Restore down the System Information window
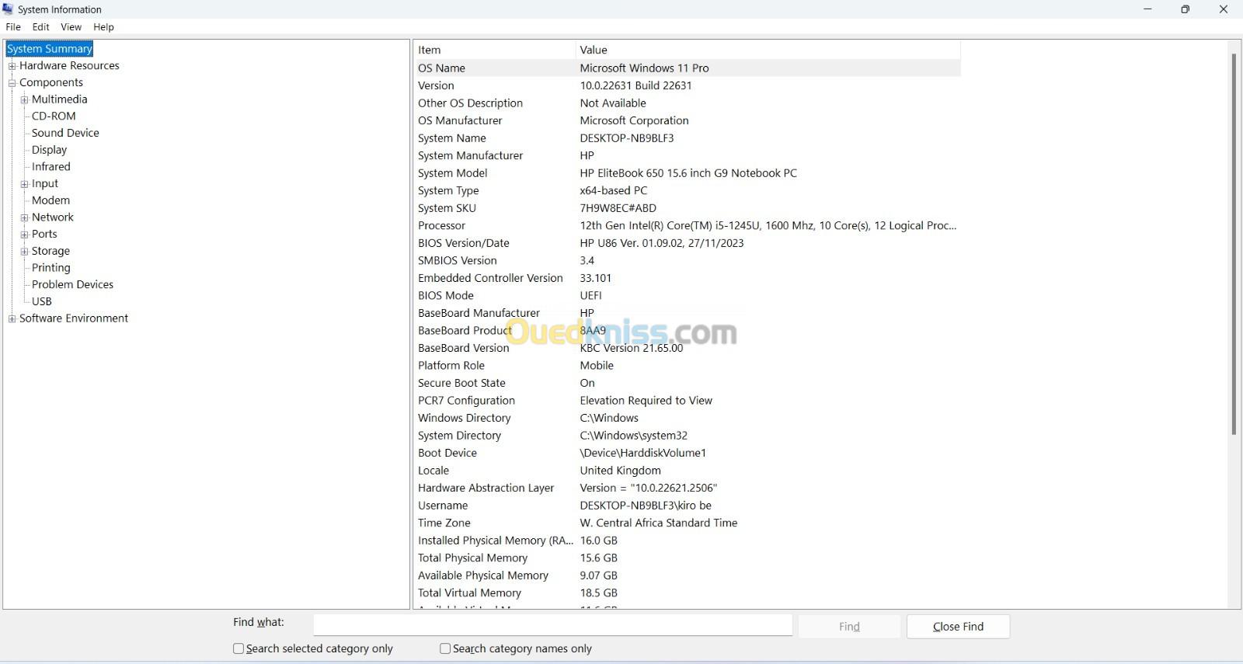The image size is (1243, 664). pyautogui.click(x=1185, y=9)
